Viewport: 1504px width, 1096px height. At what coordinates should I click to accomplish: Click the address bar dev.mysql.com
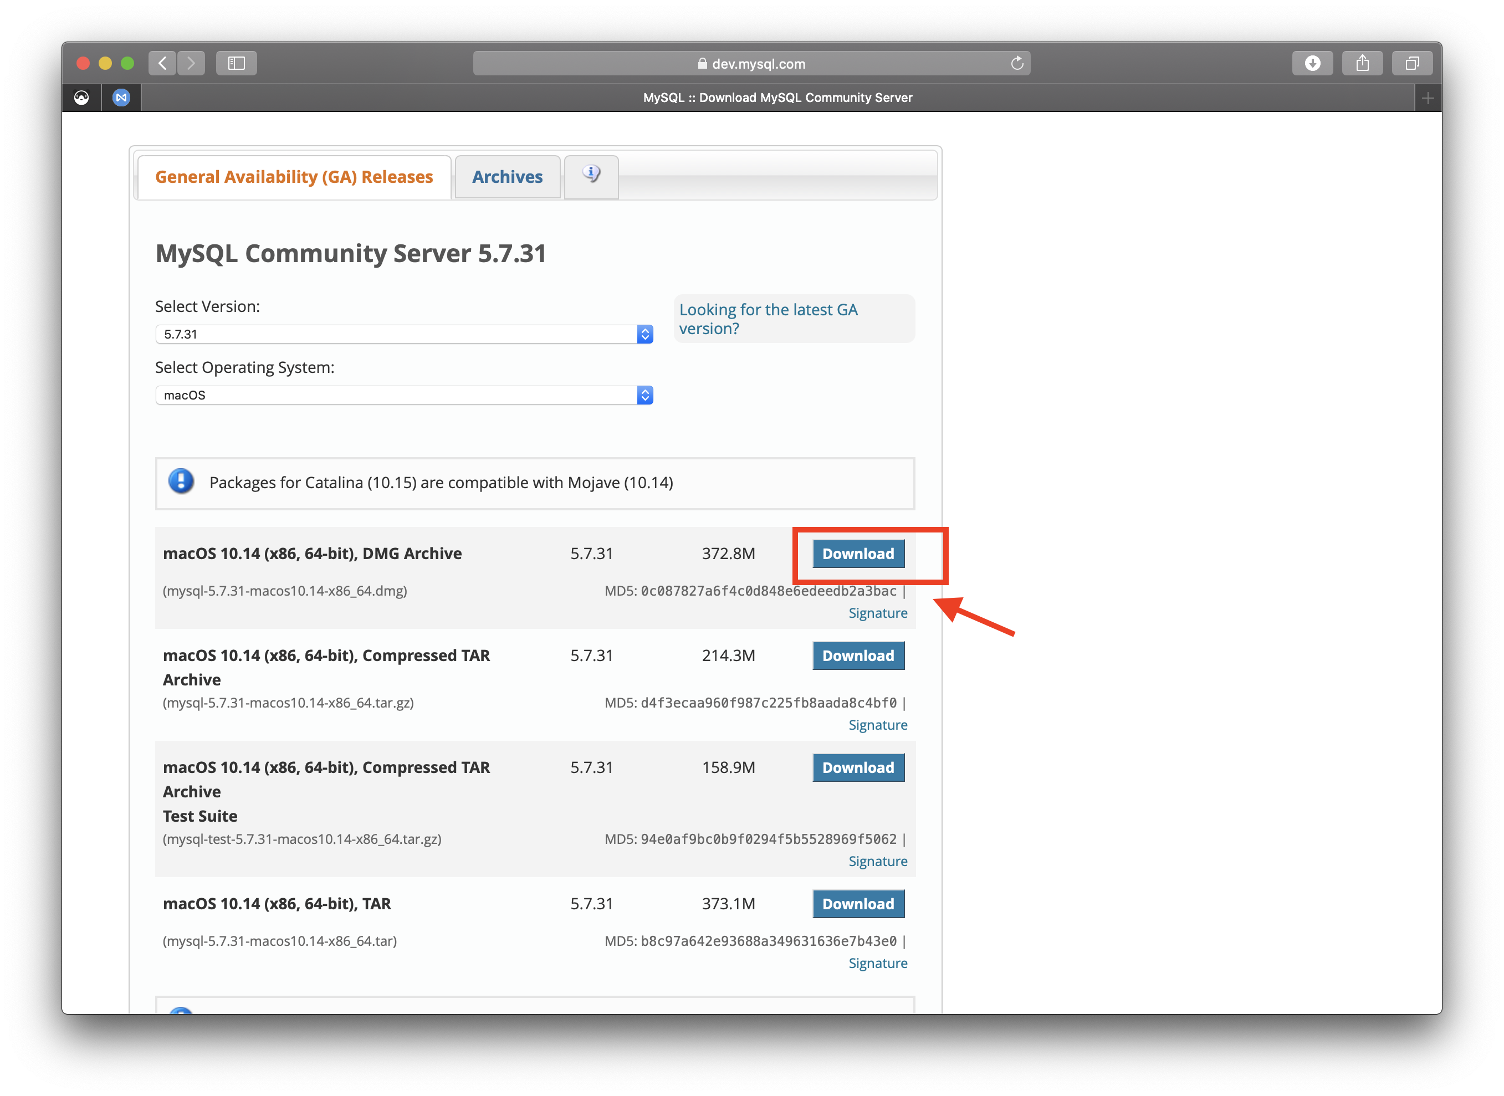[x=751, y=64]
